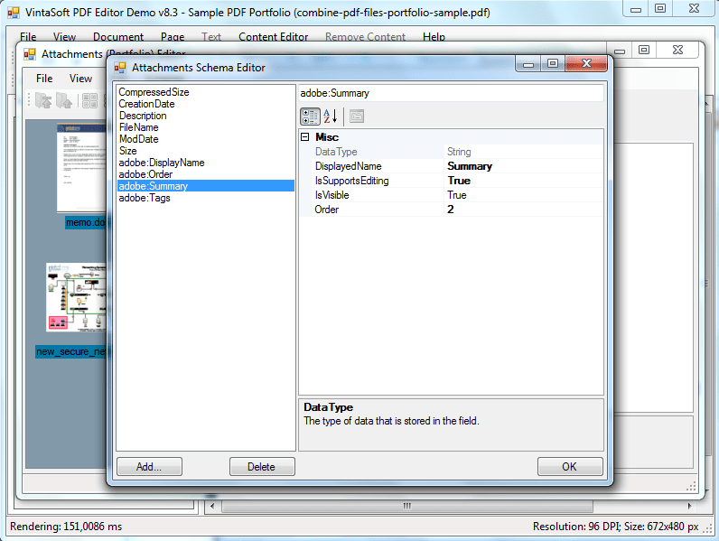Collapse the Misc category
The width and height of the screenshot is (719, 541).
305,137
